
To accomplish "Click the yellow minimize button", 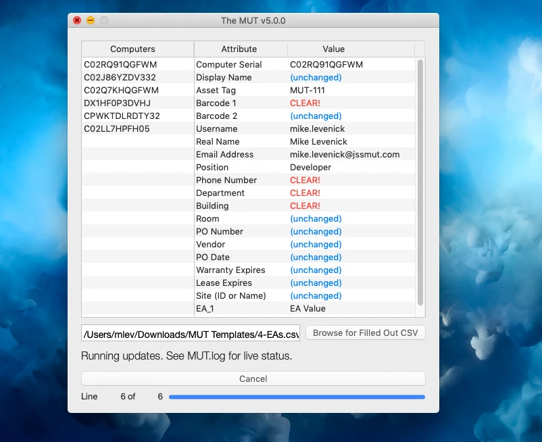I will tap(91, 20).
